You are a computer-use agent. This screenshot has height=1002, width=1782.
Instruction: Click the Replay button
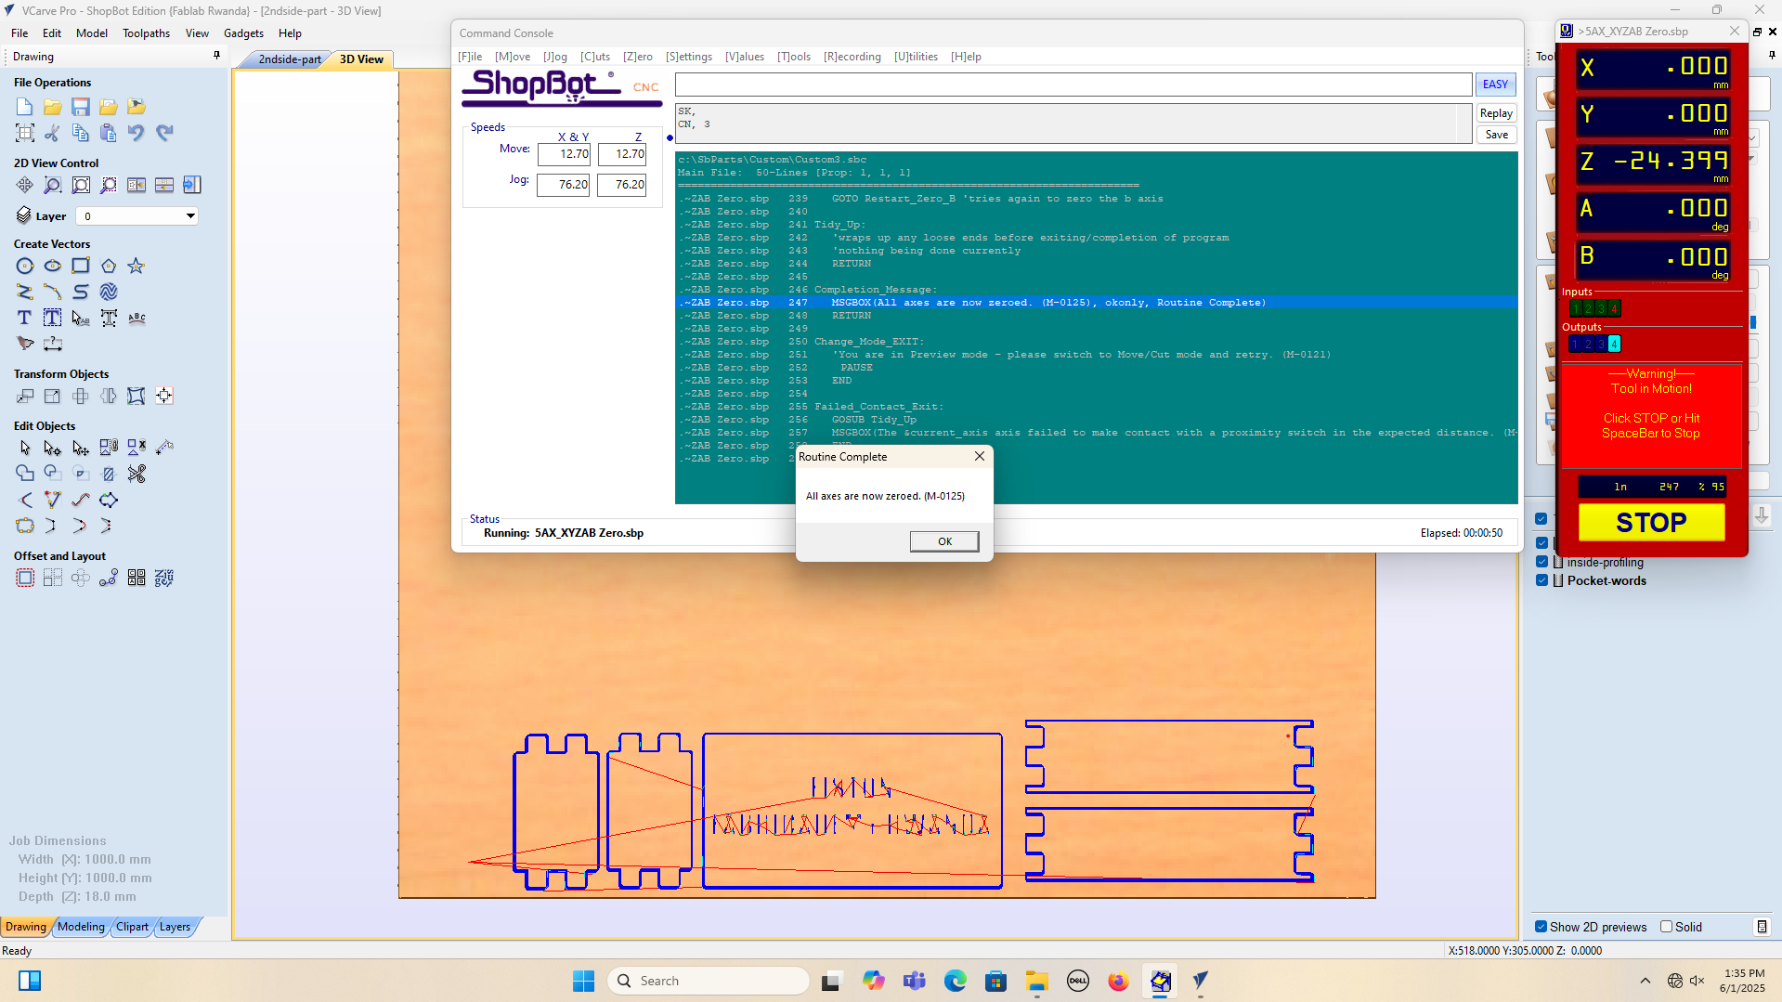1496,113
